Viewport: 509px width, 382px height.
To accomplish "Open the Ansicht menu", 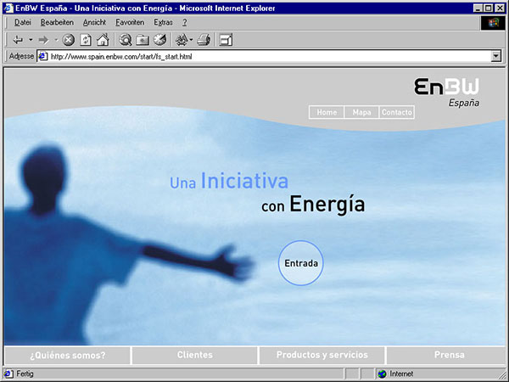I will point(94,22).
